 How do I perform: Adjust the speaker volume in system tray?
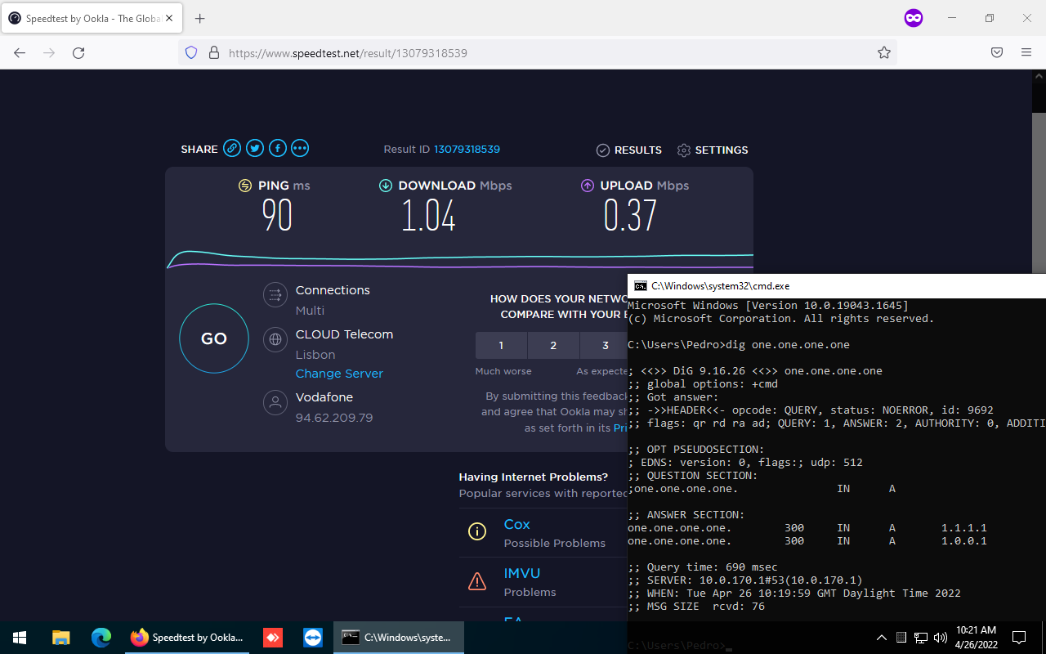pyautogui.click(x=941, y=638)
